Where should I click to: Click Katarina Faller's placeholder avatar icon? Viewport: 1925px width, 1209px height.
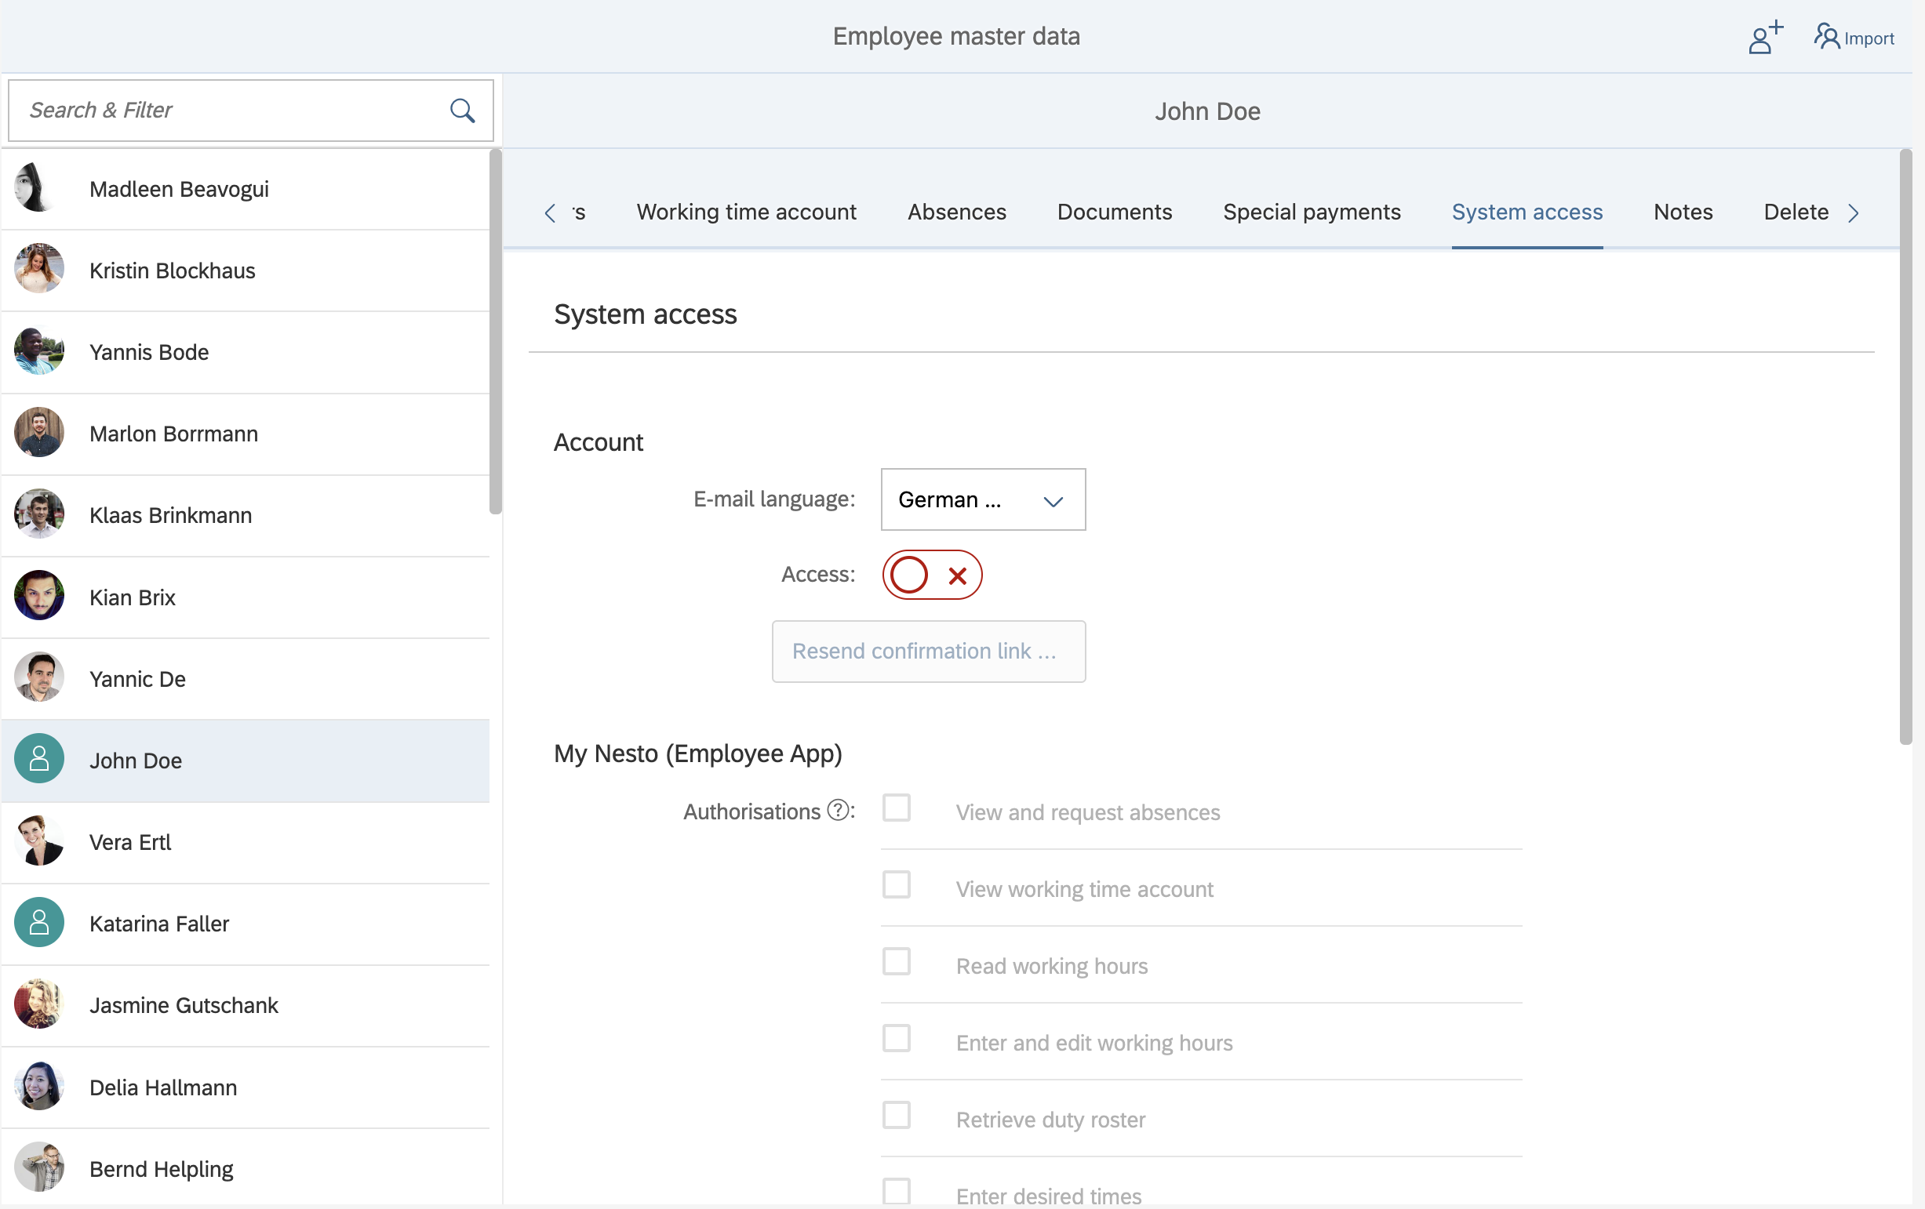point(39,922)
